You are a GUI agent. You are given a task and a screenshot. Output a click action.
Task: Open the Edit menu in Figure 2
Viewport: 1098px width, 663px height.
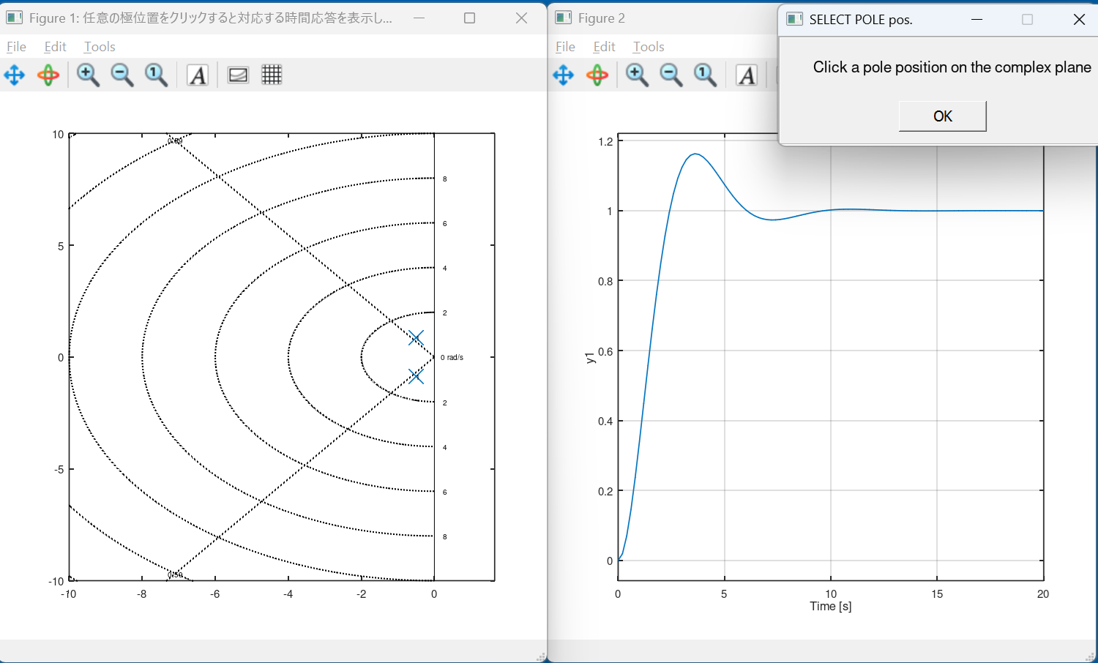pos(604,47)
